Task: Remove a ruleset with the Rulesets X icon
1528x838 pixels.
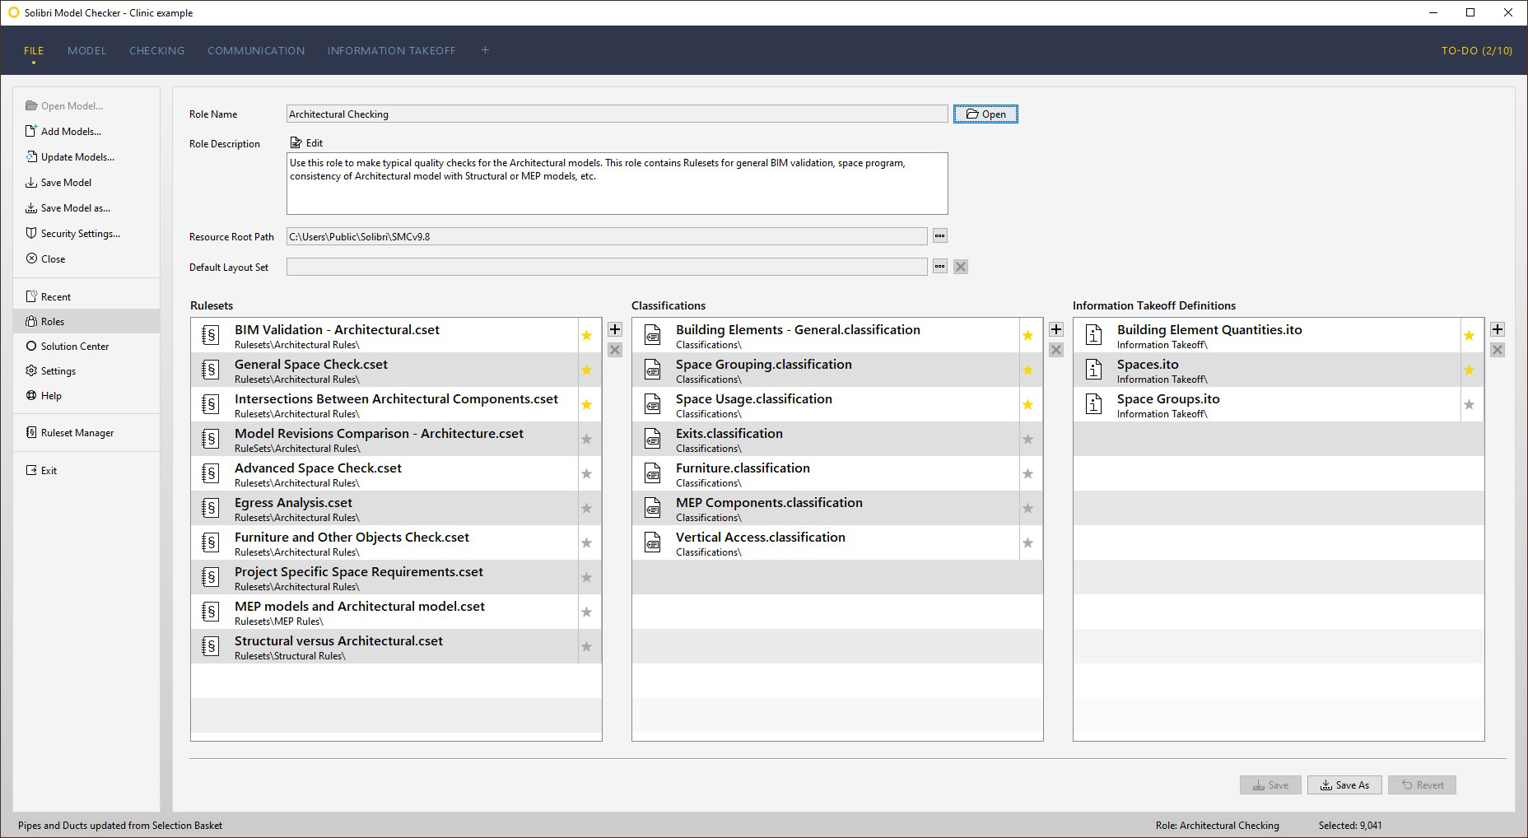Action: 615,350
